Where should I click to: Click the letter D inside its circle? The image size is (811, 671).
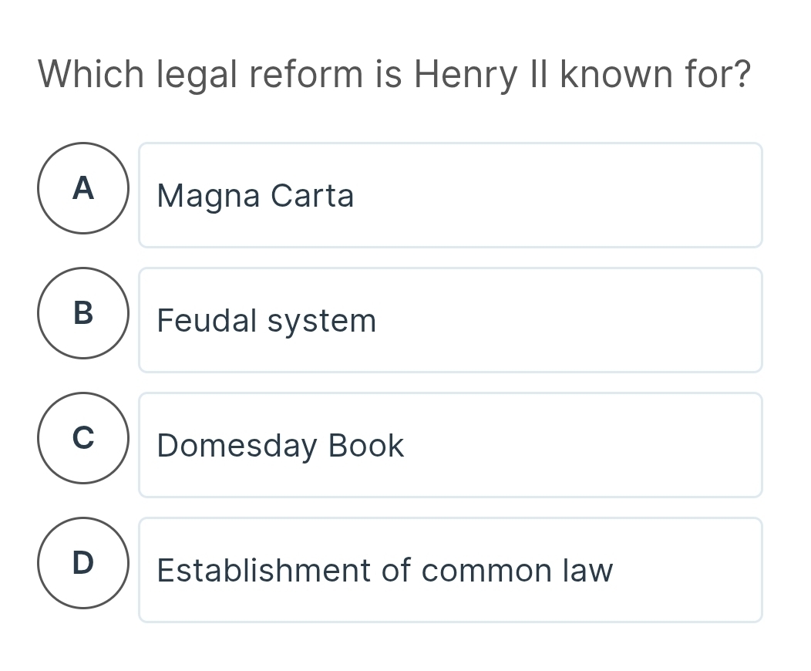click(x=83, y=563)
